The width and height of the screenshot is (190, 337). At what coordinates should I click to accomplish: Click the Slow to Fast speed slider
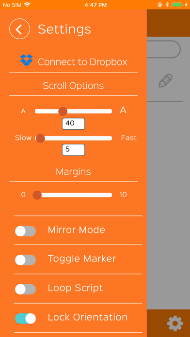[73, 138]
